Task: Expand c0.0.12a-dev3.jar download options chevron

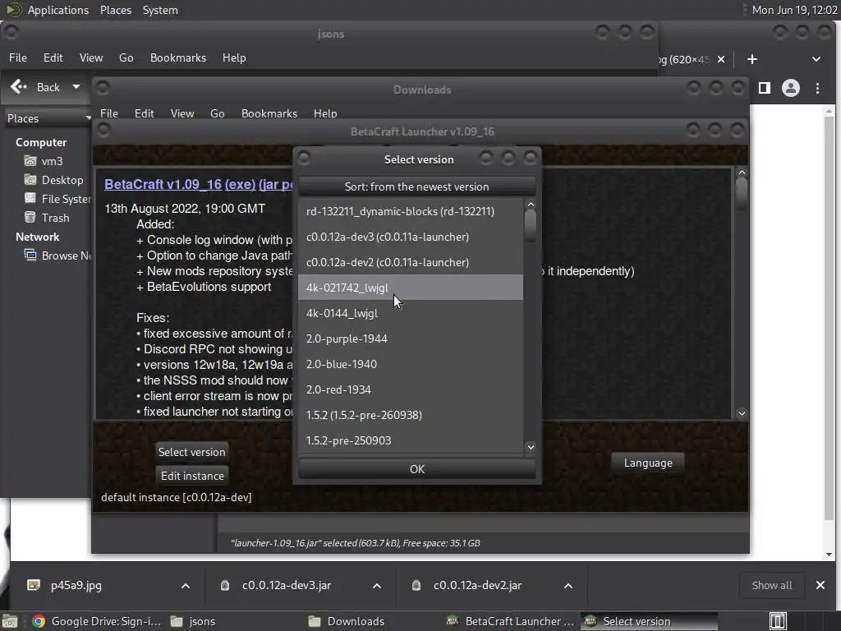Action: pos(377,585)
